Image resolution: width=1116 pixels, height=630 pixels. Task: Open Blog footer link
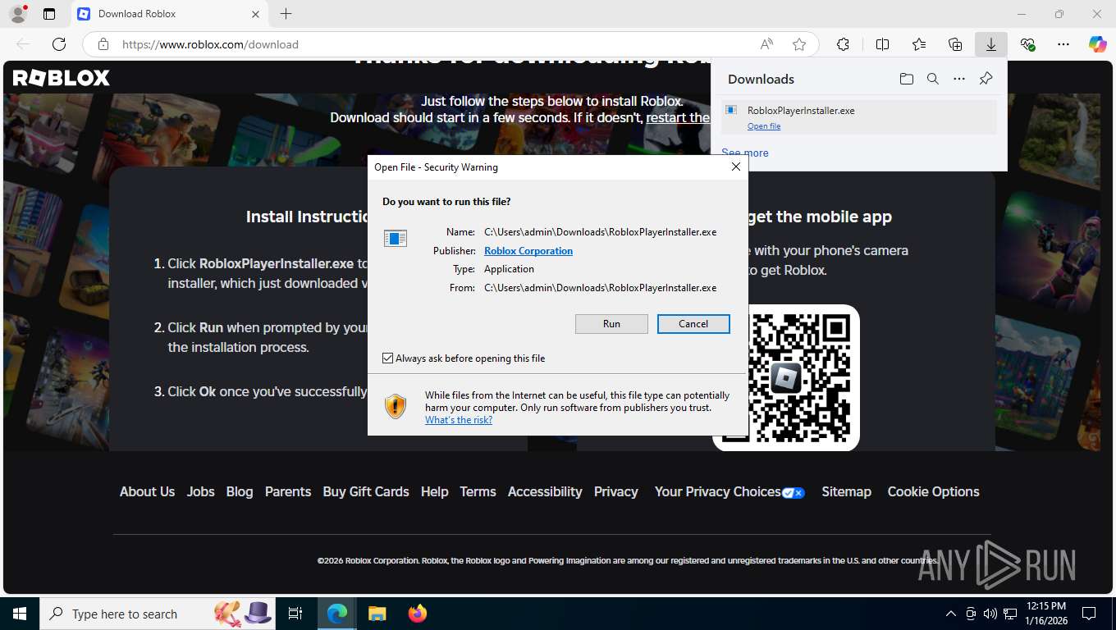pyautogui.click(x=240, y=491)
